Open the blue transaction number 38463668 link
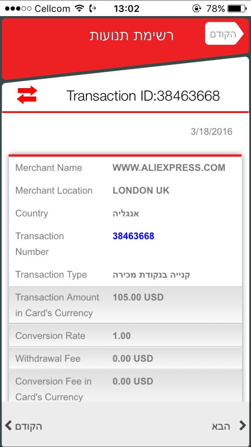The height and width of the screenshot is (447, 251). click(133, 236)
